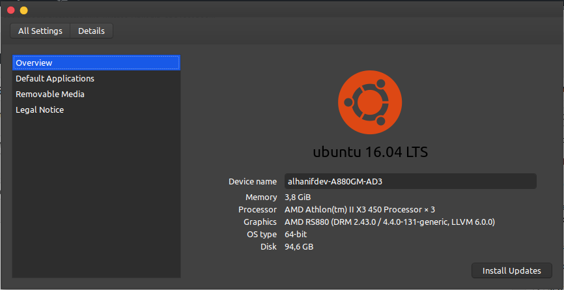The image size is (564, 290).
Task: Go to Removable Media section
Action: click(x=96, y=94)
